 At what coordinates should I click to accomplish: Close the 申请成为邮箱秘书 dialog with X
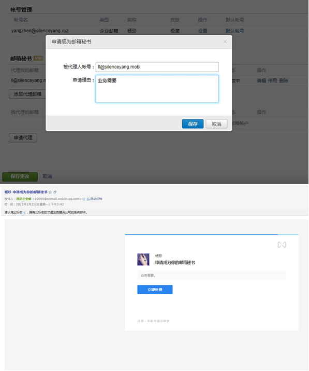click(x=225, y=42)
